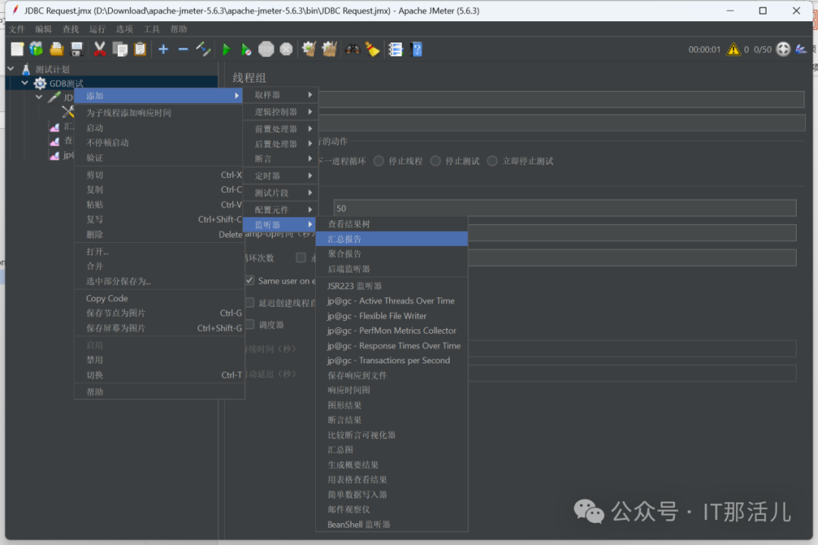Toggle the 延迟创建线程 checkbox

click(250, 303)
